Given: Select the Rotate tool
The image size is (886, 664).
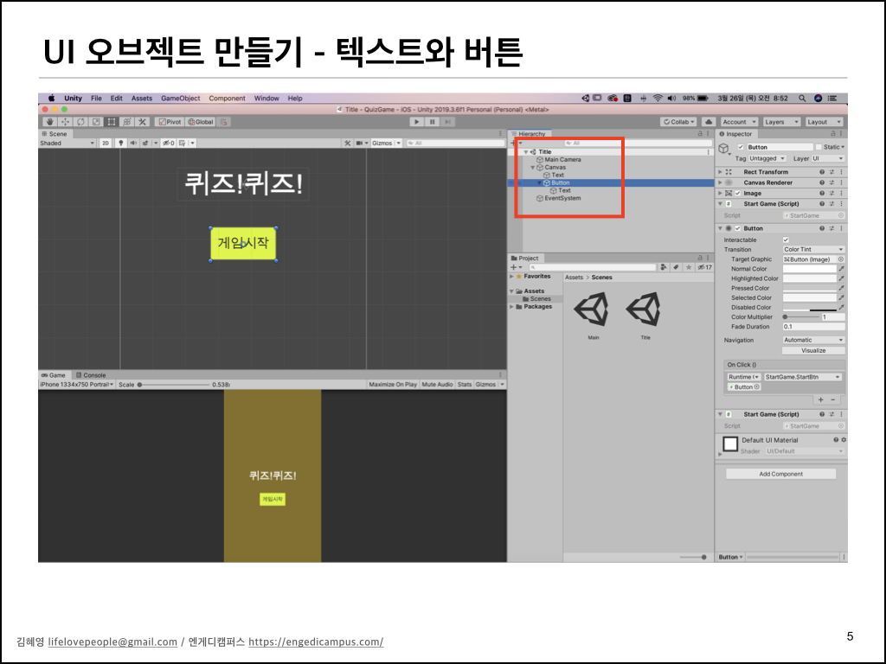Looking at the screenshot, I should 80,121.
